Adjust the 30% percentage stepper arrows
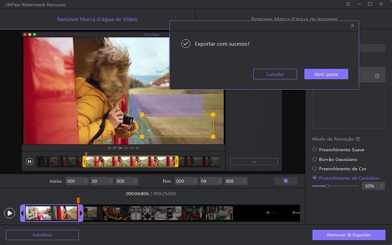Image resolution: width=392 pixels, height=245 pixels. [x=382, y=186]
